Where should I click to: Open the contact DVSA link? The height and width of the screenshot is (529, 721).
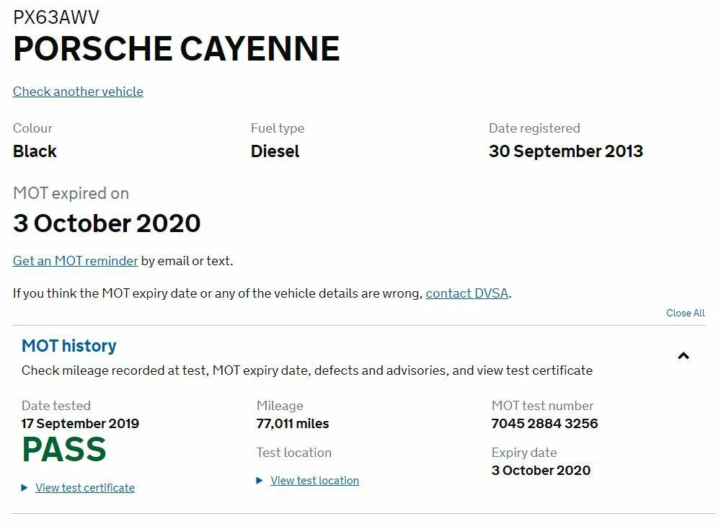tap(466, 293)
